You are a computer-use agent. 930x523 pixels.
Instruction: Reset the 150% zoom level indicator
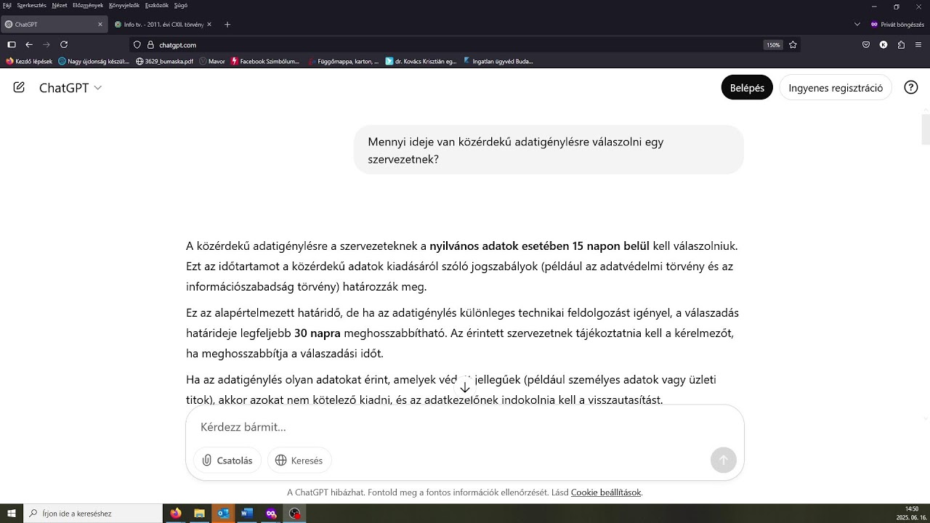[x=773, y=45]
